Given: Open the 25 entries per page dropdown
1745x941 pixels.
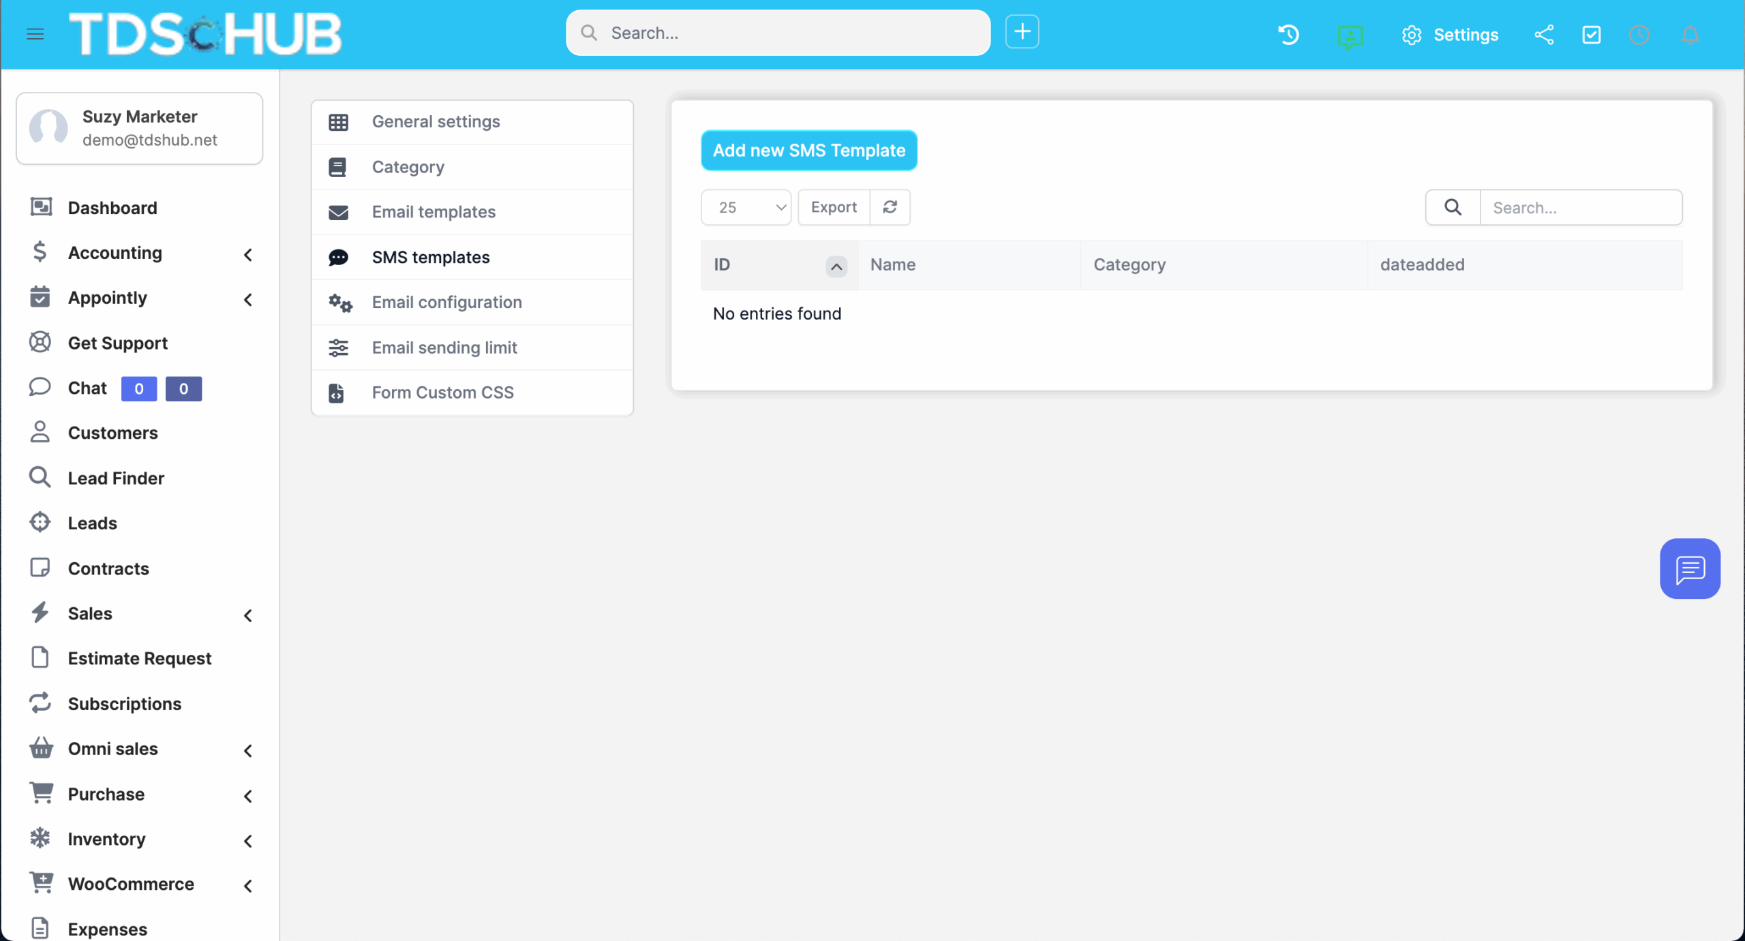Looking at the screenshot, I should (x=746, y=207).
